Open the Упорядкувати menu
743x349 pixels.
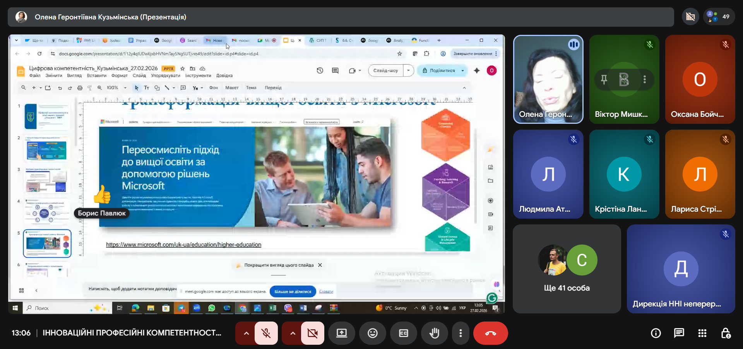pos(166,76)
